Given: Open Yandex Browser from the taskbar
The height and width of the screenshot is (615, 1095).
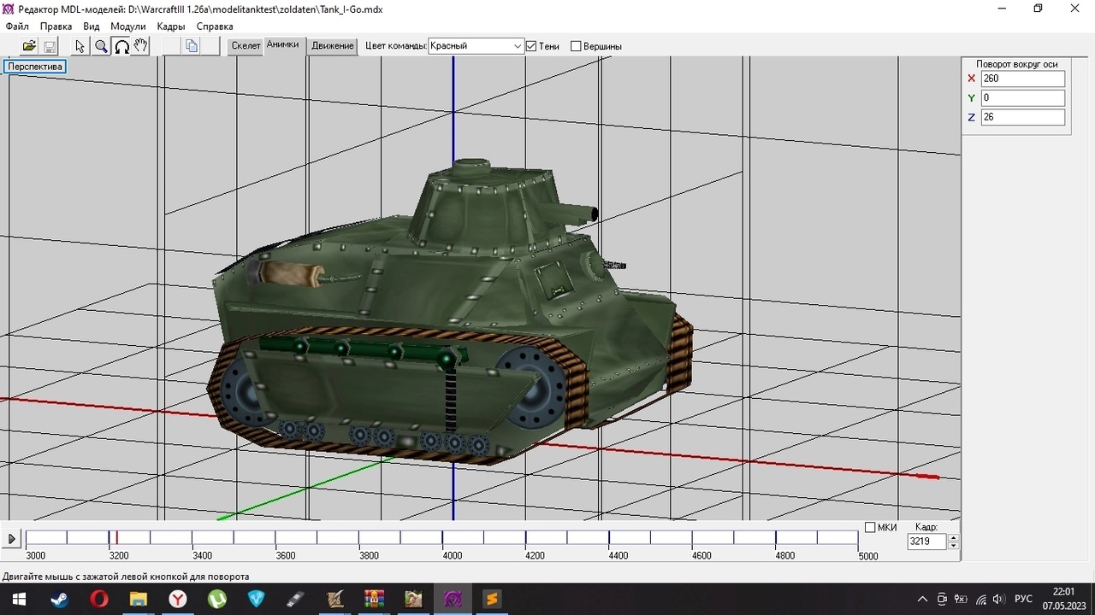Looking at the screenshot, I should coord(177,599).
